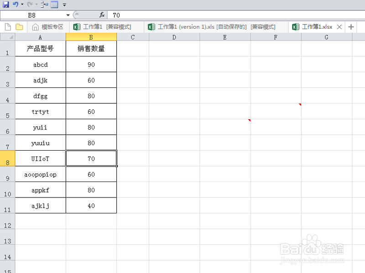Select column E header
Image resolution: width=365 pixels, height=273 pixels.
point(225,37)
